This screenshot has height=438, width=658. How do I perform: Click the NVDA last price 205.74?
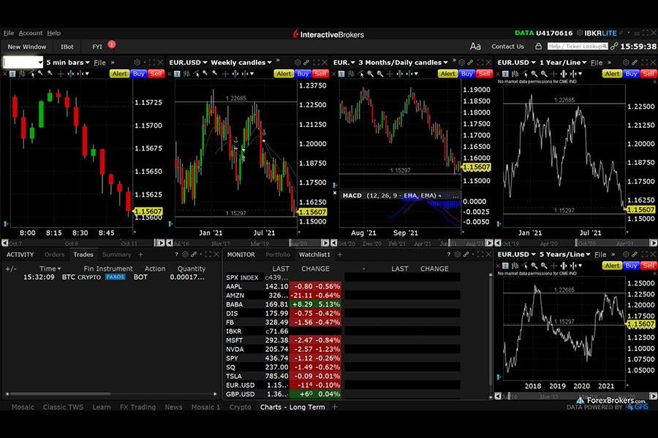click(x=276, y=349)
